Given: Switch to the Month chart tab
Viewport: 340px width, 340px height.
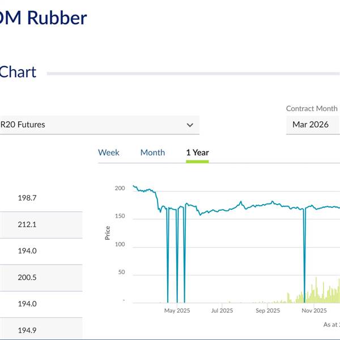Looking at the screenshot, I should point(152,152).
